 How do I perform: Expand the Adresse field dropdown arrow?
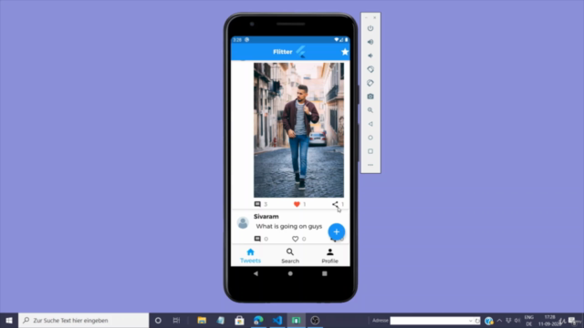[471, 321]
